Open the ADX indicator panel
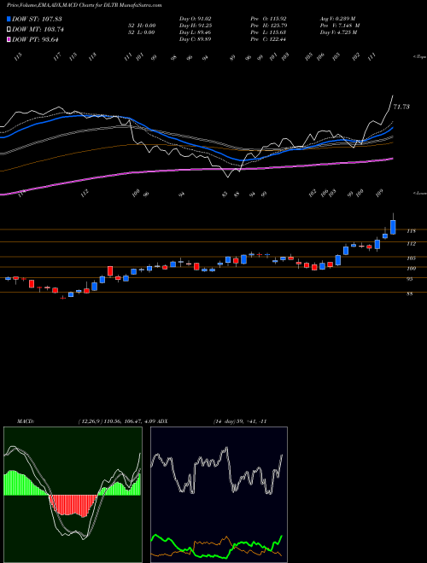Viewport: 427px width, 563px height. [x=219, y=495]
